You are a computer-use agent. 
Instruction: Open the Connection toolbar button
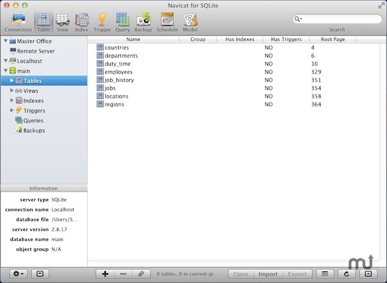(x=18, y=23)
